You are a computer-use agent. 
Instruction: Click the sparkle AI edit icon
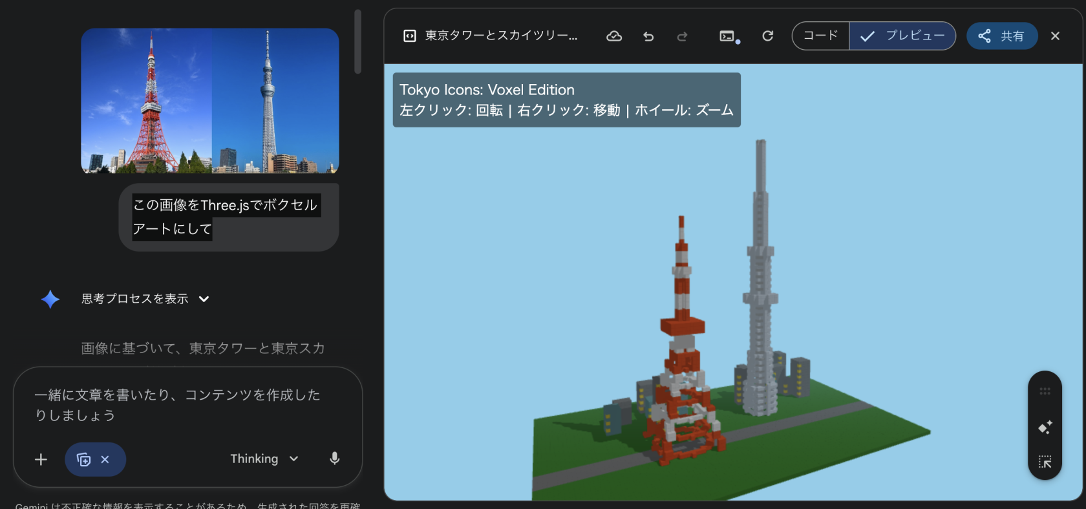pos(1045,427)
